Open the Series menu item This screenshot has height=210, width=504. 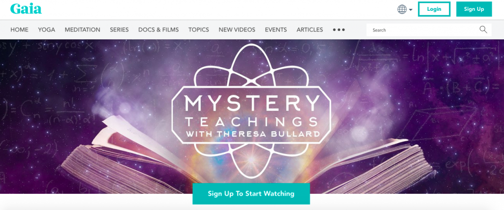point(119,30)
